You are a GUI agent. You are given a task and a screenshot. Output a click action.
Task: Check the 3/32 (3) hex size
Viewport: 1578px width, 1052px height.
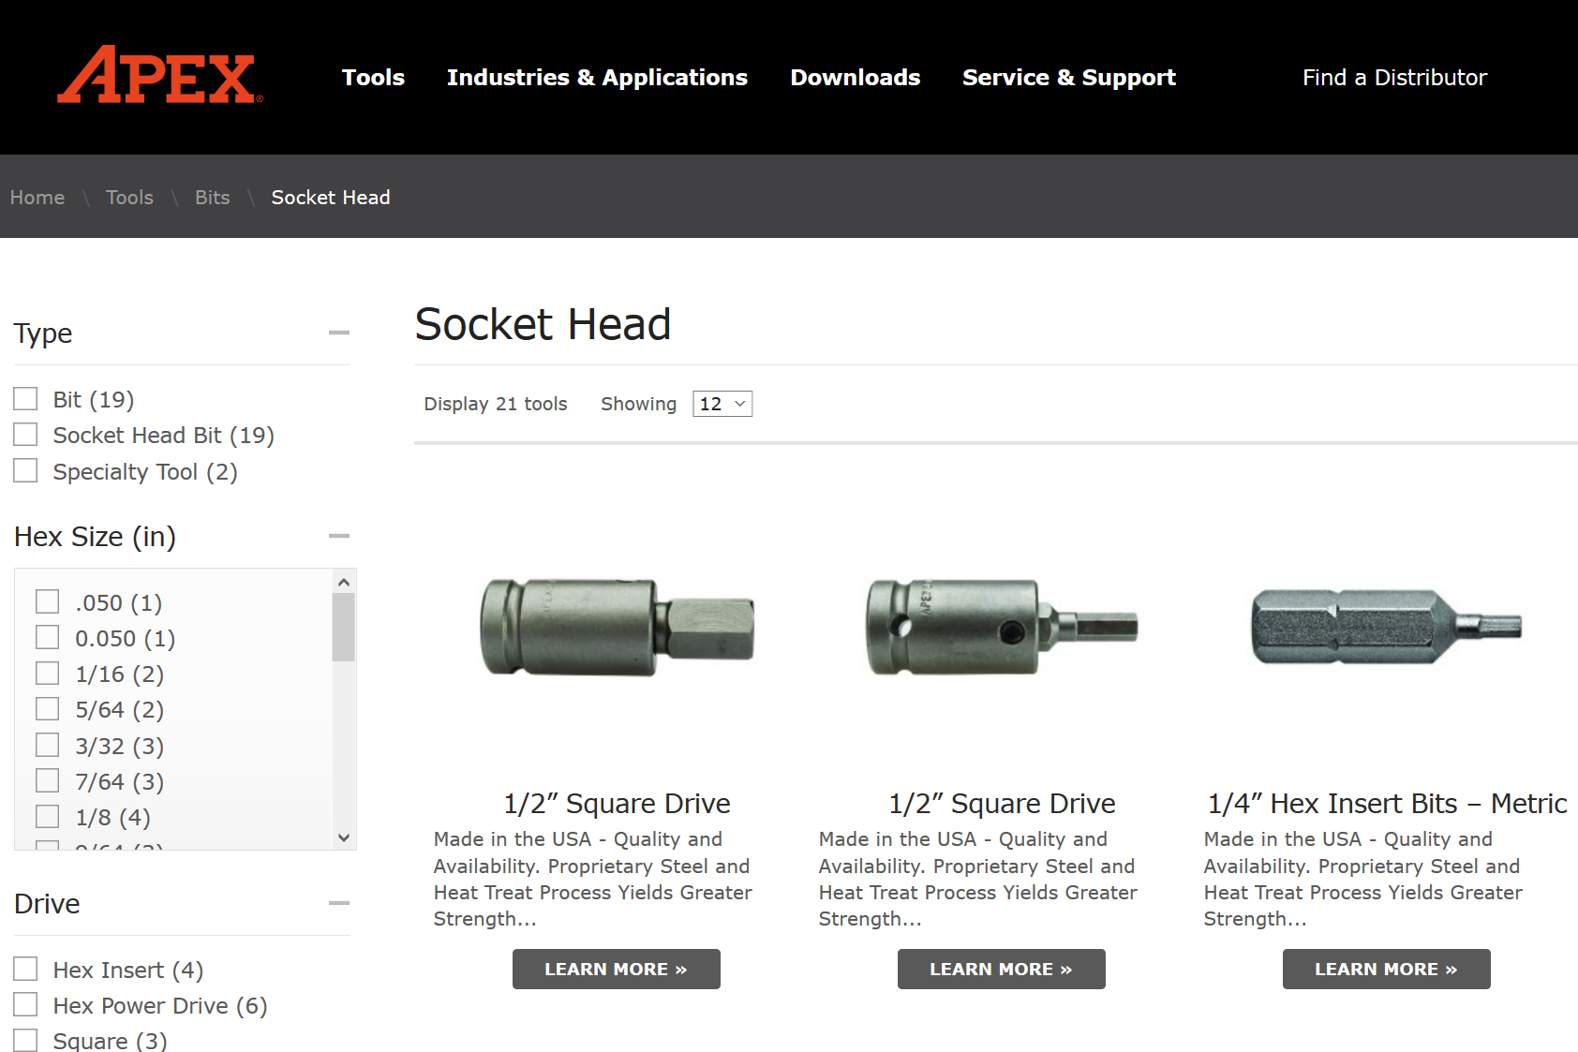tap(48, 745)
